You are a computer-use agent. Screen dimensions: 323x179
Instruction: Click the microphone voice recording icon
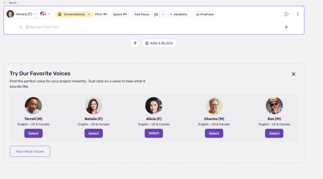[135, 43]
